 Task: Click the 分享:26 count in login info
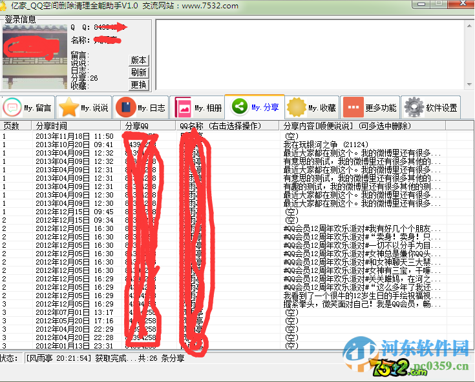click(x=85, y=78)
